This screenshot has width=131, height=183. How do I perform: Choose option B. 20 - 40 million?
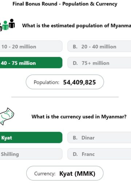99,46
